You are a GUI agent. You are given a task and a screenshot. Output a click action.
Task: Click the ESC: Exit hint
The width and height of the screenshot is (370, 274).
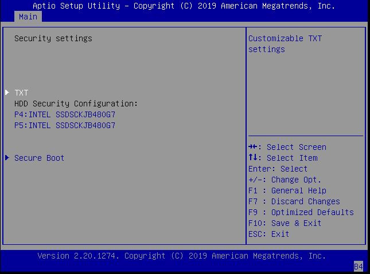269,234
